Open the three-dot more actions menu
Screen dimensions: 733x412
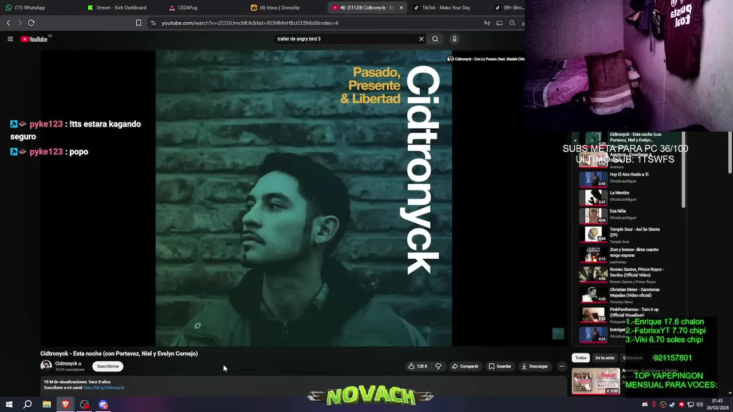click(562, 366)
